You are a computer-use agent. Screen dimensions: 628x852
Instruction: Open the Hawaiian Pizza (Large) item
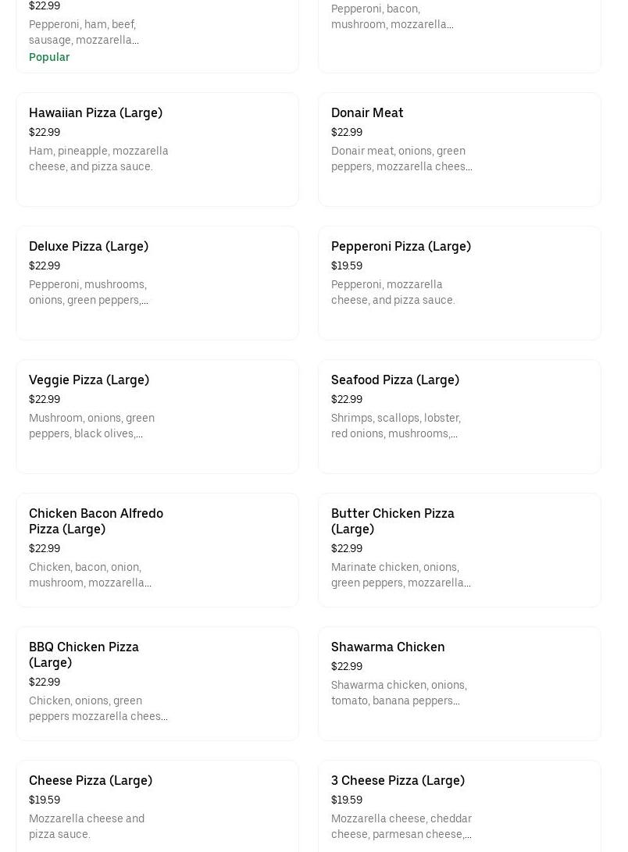point(95,112)
